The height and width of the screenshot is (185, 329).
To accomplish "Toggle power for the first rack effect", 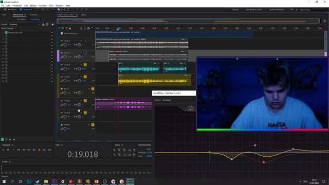I will click(x=6, y=32).
